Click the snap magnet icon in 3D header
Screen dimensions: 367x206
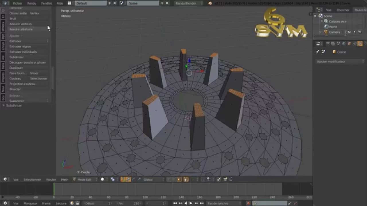point(203,179)
